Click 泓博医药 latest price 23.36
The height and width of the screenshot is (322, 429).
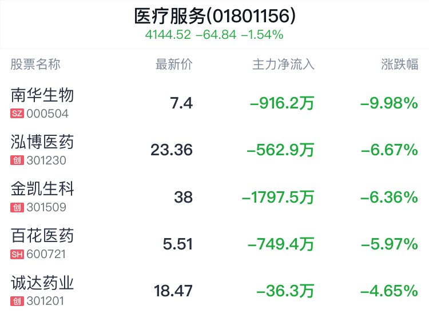[172, 150]
